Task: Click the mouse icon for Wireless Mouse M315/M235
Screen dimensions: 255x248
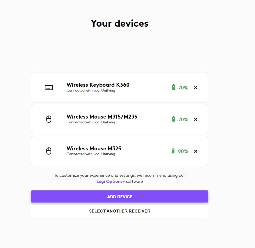Action: click(49, 119)
